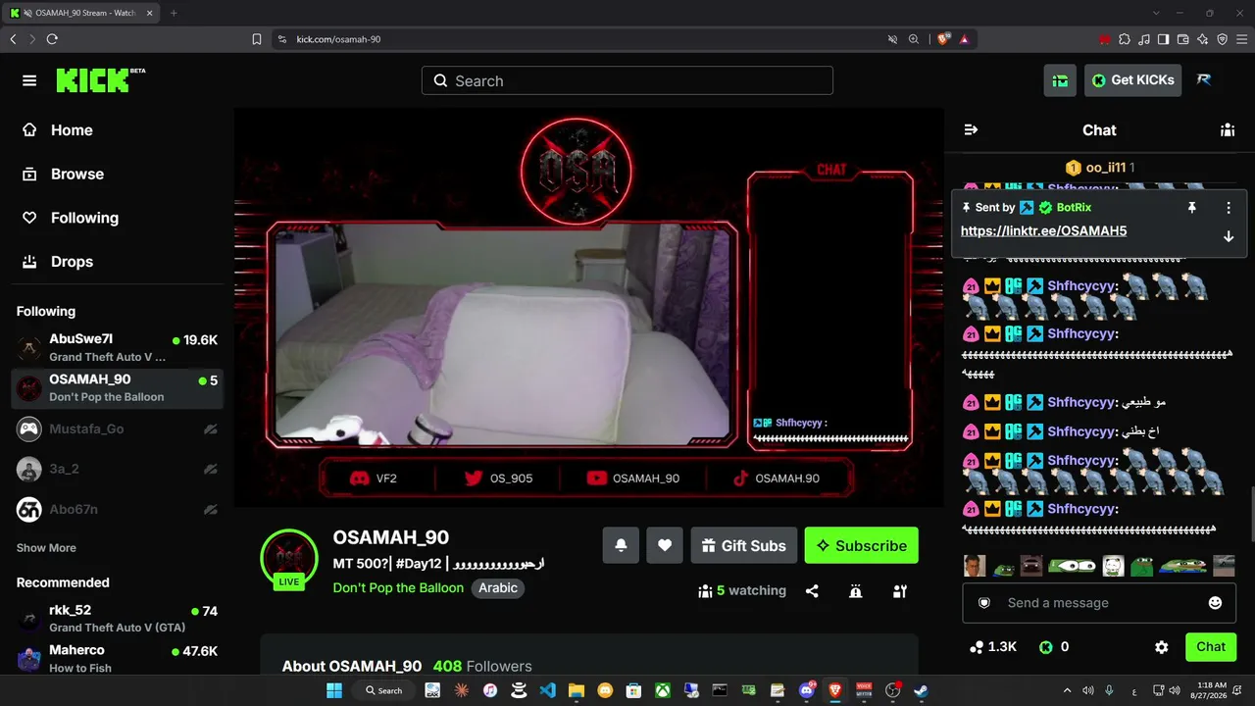Toggle site autoplay muted icon
1255x706 pixels.
(x=892, y=39)
